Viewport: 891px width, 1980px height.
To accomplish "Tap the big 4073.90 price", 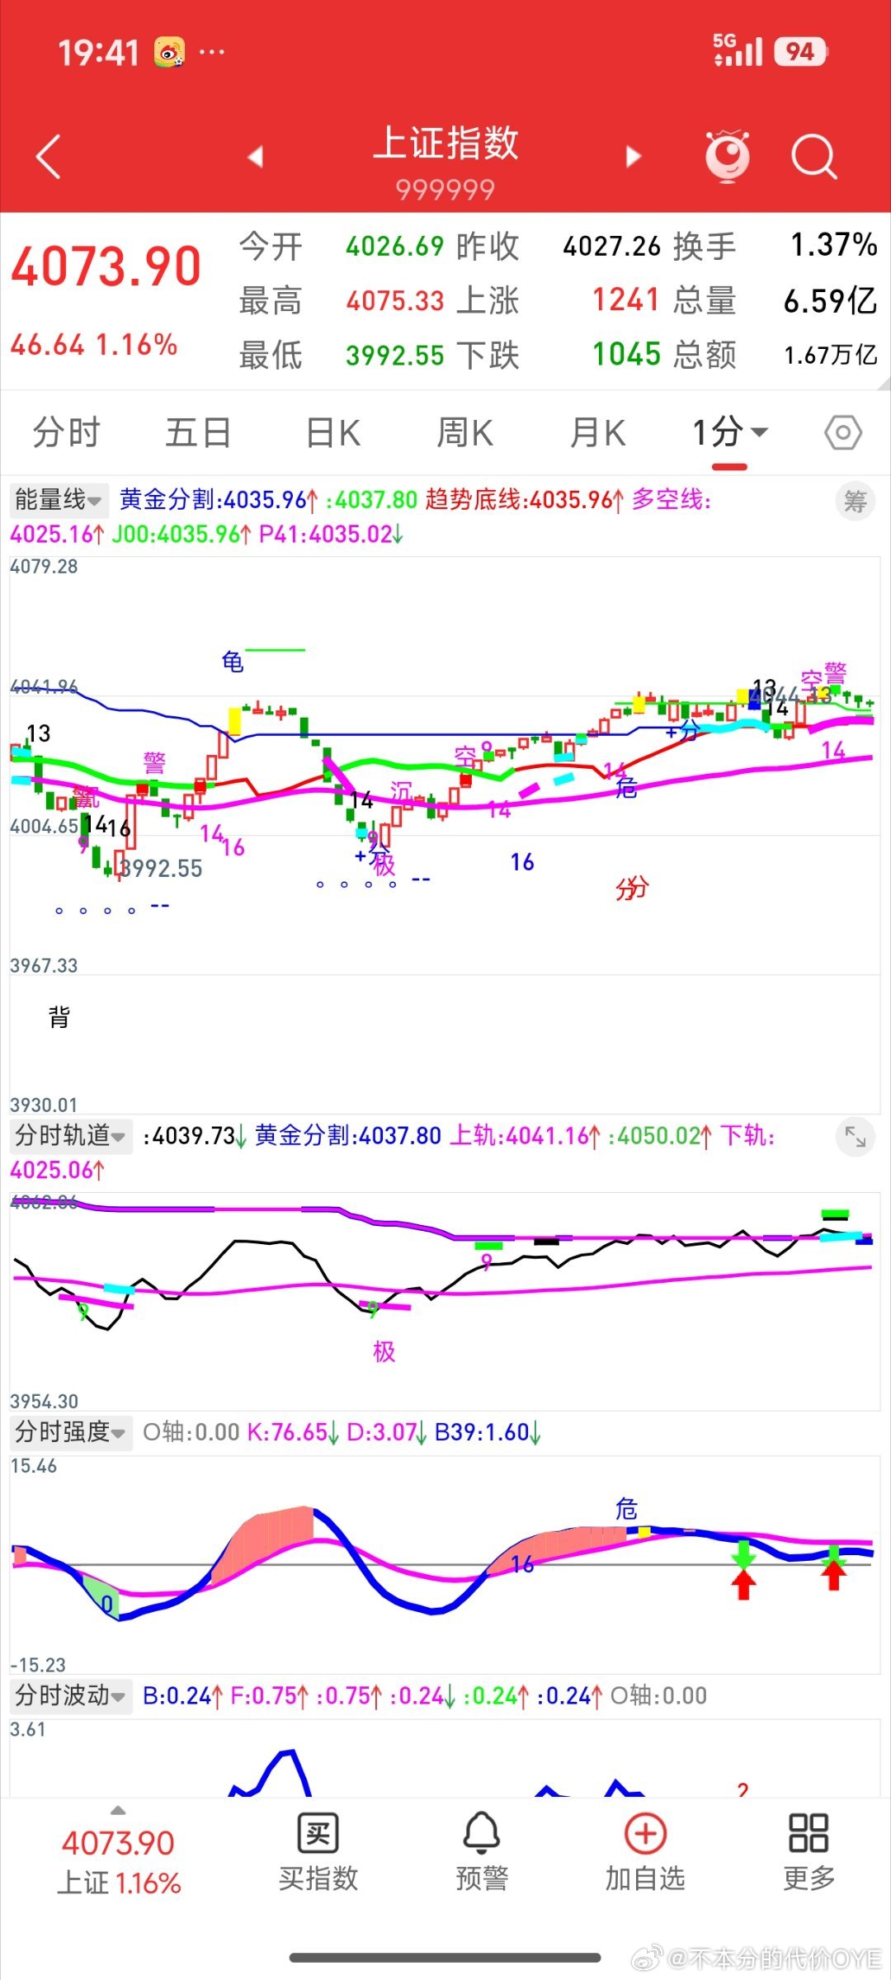I will click(106, 267).
